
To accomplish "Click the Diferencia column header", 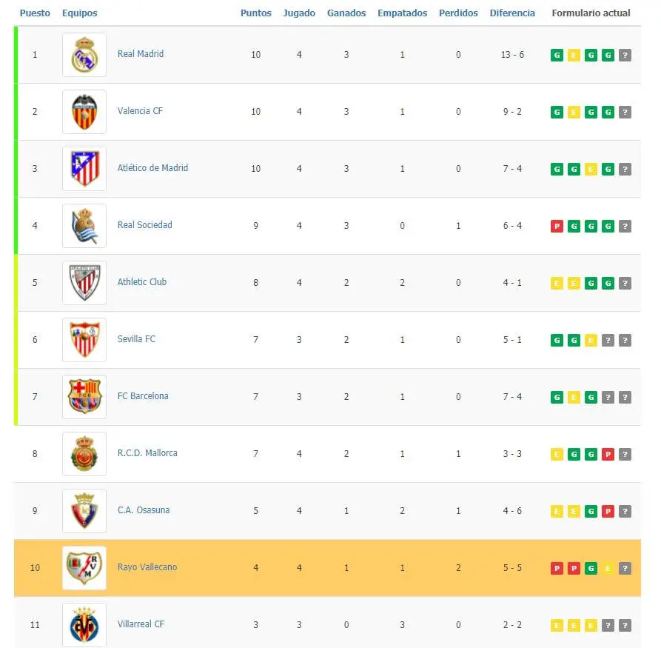I will 512,12.
